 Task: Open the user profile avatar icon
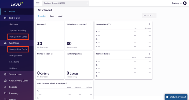(185, 3)
